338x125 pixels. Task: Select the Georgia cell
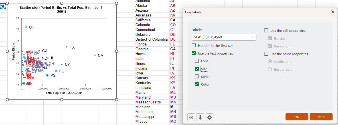pyautogui.click(x=152, y=49)
